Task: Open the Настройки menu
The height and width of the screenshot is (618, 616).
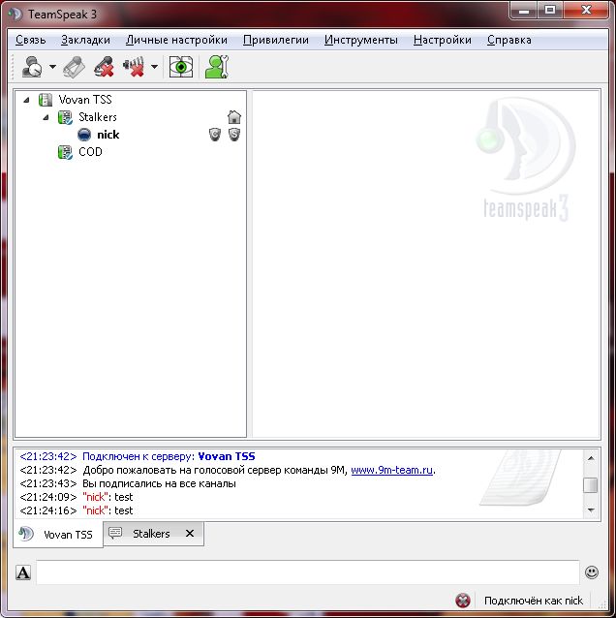Action: pyautogui.click(x=443, y=40)
